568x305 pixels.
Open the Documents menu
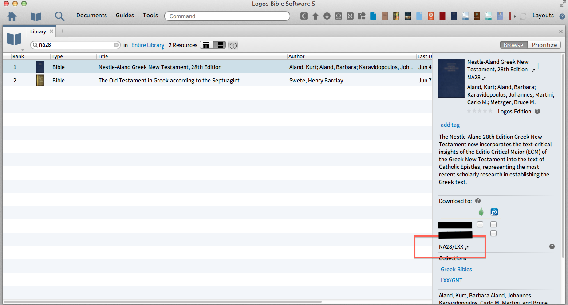click(91, 15)
